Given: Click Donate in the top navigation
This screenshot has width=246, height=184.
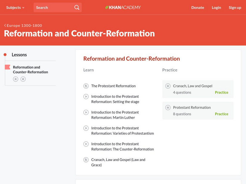Looking at the screenshot, I should click(x=197, y=7).
